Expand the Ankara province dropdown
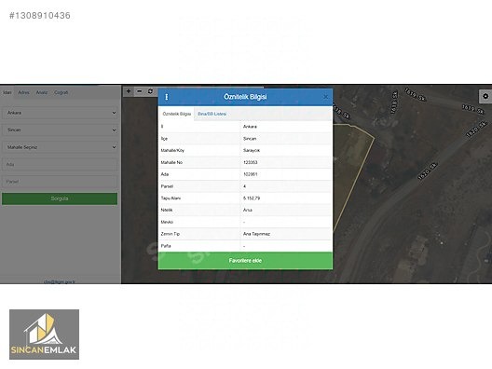The image size is (492, 369). point(60,113)
